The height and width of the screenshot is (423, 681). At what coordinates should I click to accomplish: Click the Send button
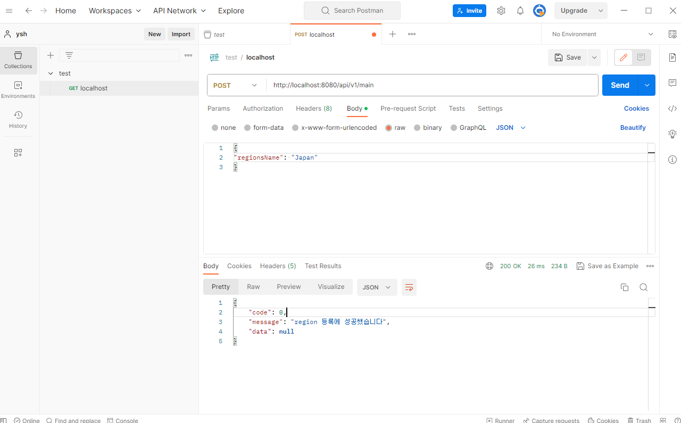(620, 85)
